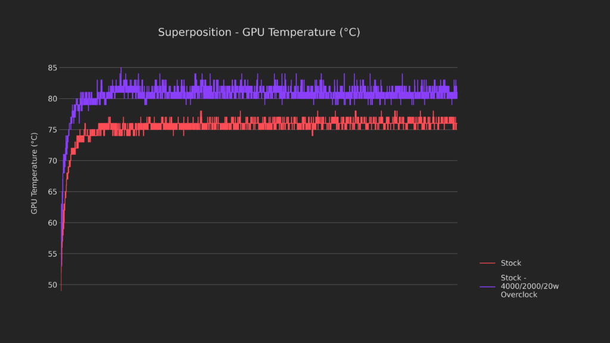Click the purple Overclock trace plateau
Screen dimensions: 610x343
(x=268, y=94)
